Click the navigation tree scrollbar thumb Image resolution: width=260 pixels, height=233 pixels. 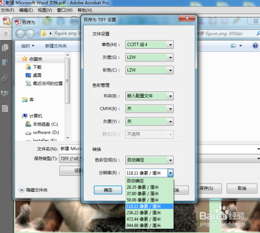(68, 81)
